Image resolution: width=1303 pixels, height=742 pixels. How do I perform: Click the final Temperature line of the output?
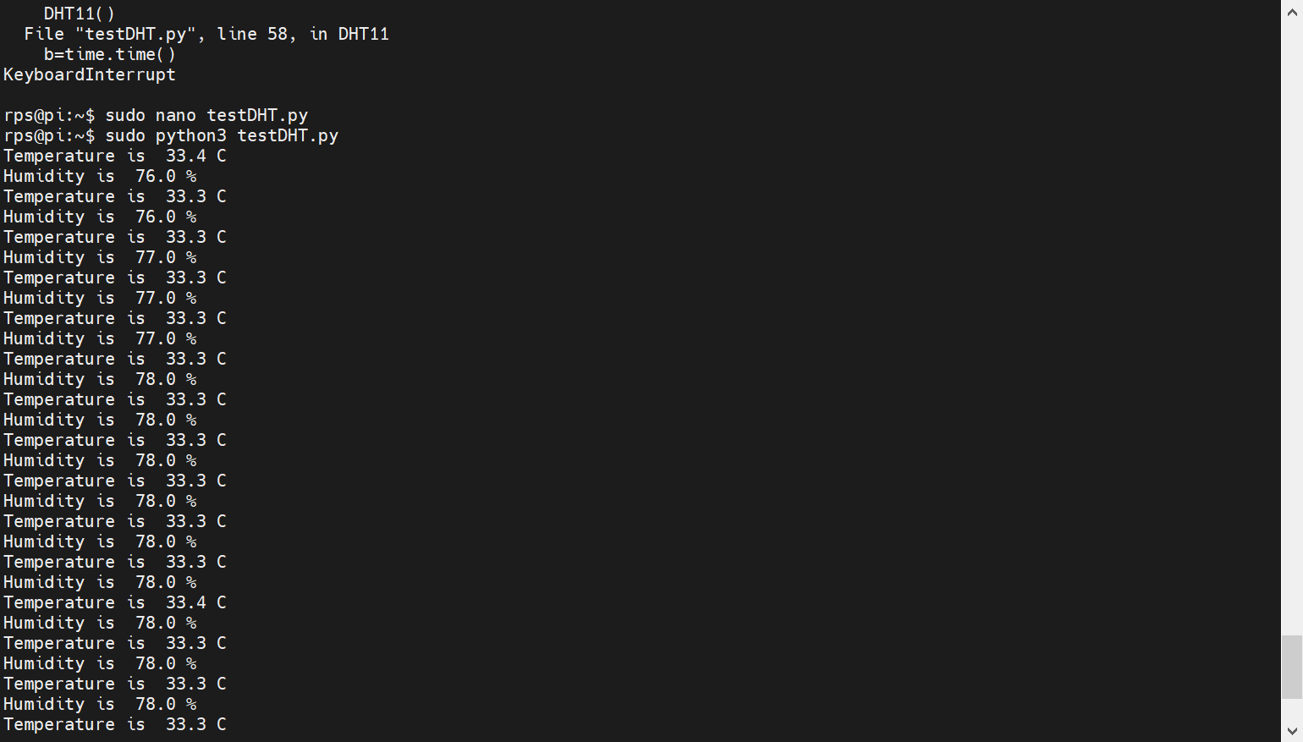tap(114, 724)
